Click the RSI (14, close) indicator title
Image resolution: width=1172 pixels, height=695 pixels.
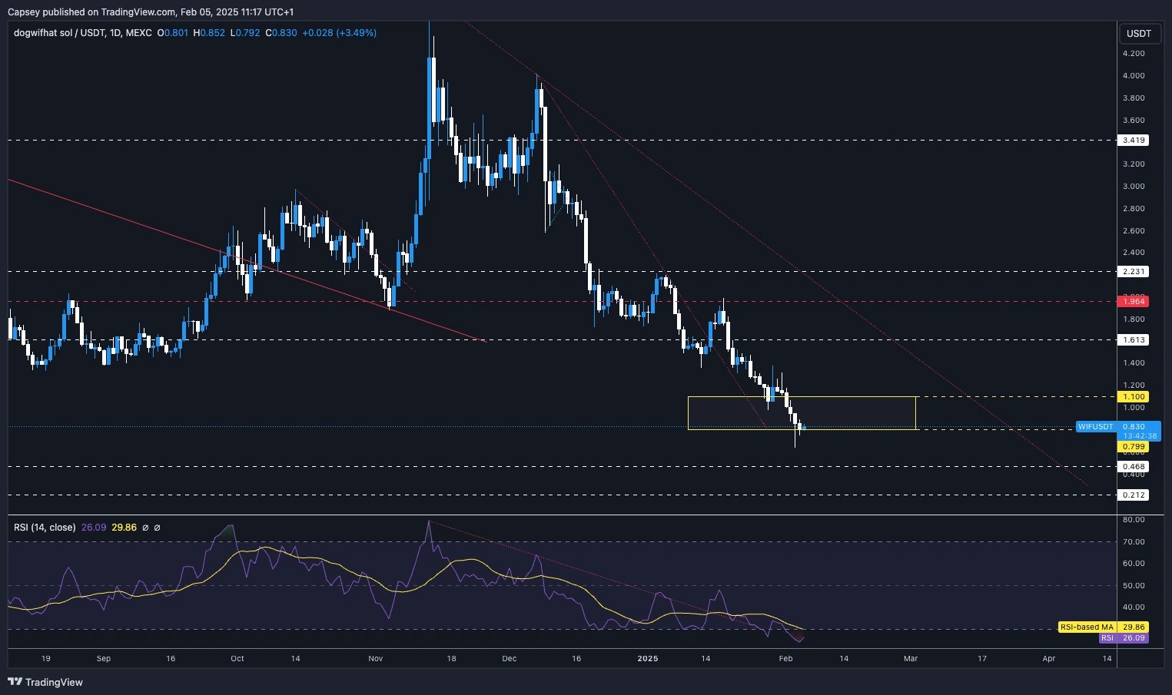coord(43,528)
